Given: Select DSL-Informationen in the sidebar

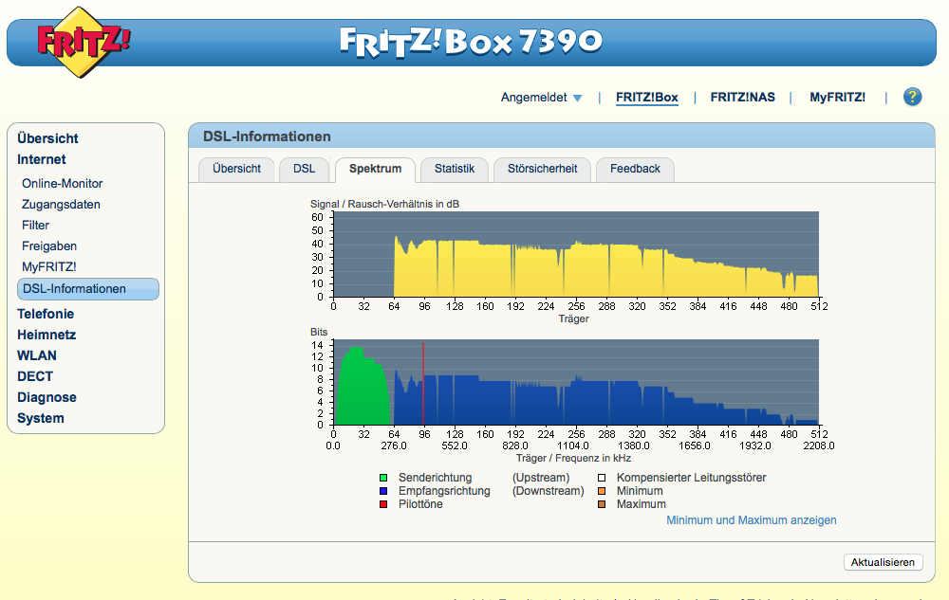Looking at the screenshot, I should [88, 289].
